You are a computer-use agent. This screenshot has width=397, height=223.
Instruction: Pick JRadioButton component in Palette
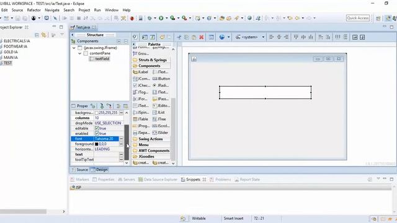pos(161,85)
